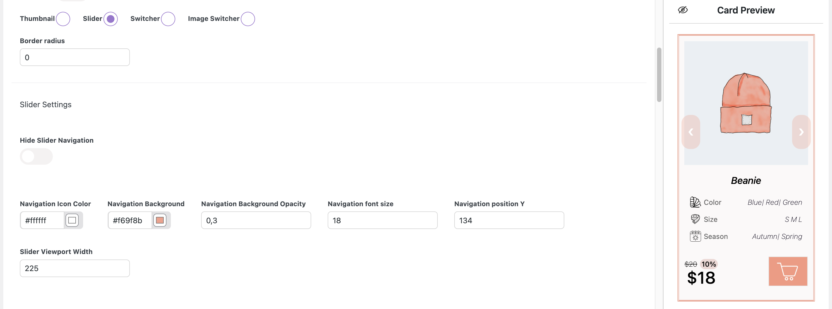
Task: Select the Image Switcher radio button
Action: click(248, 19)
